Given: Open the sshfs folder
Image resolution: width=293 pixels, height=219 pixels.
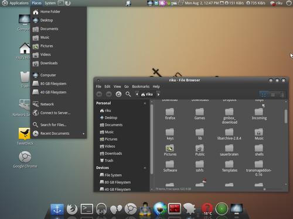Looking at the screenshot, I should (200, 166).
